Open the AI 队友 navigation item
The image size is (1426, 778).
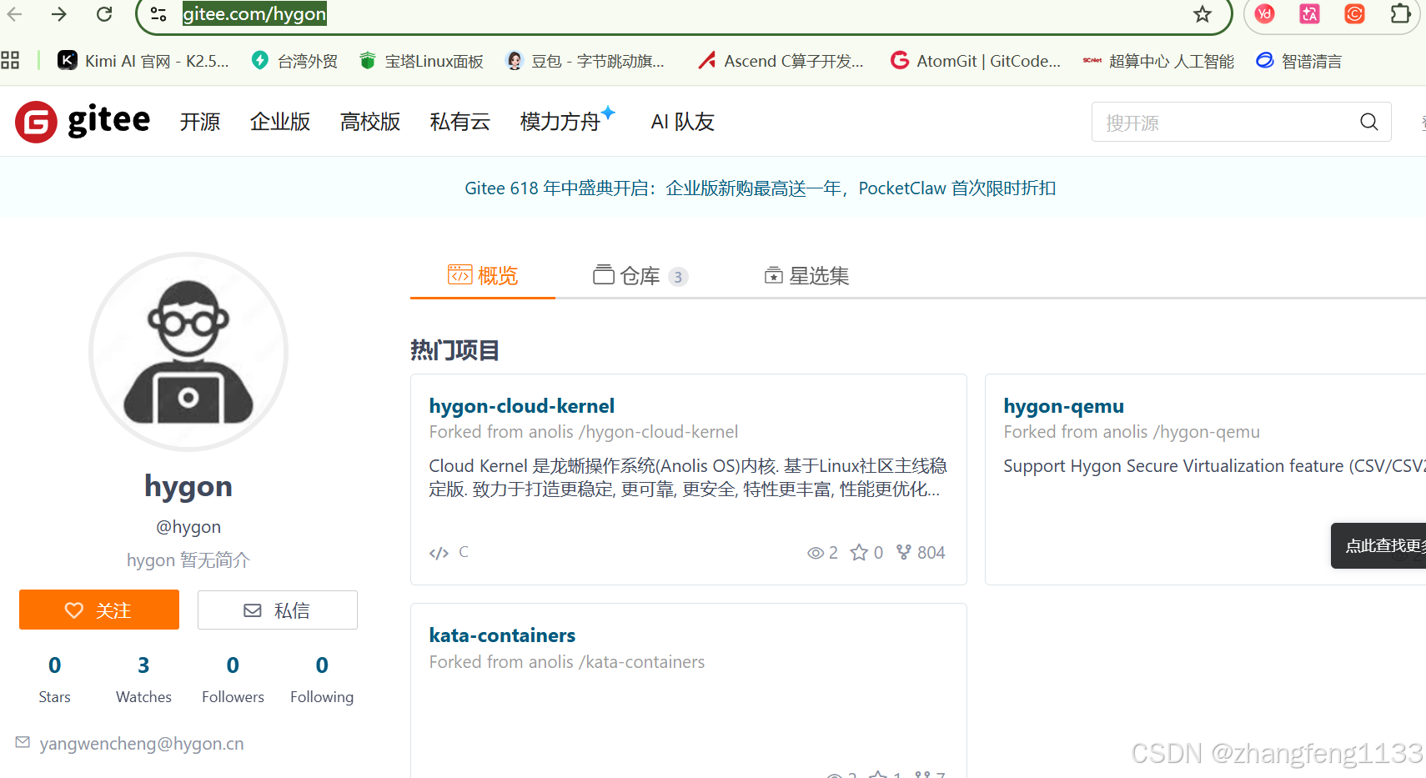click(x=683, y=122)
